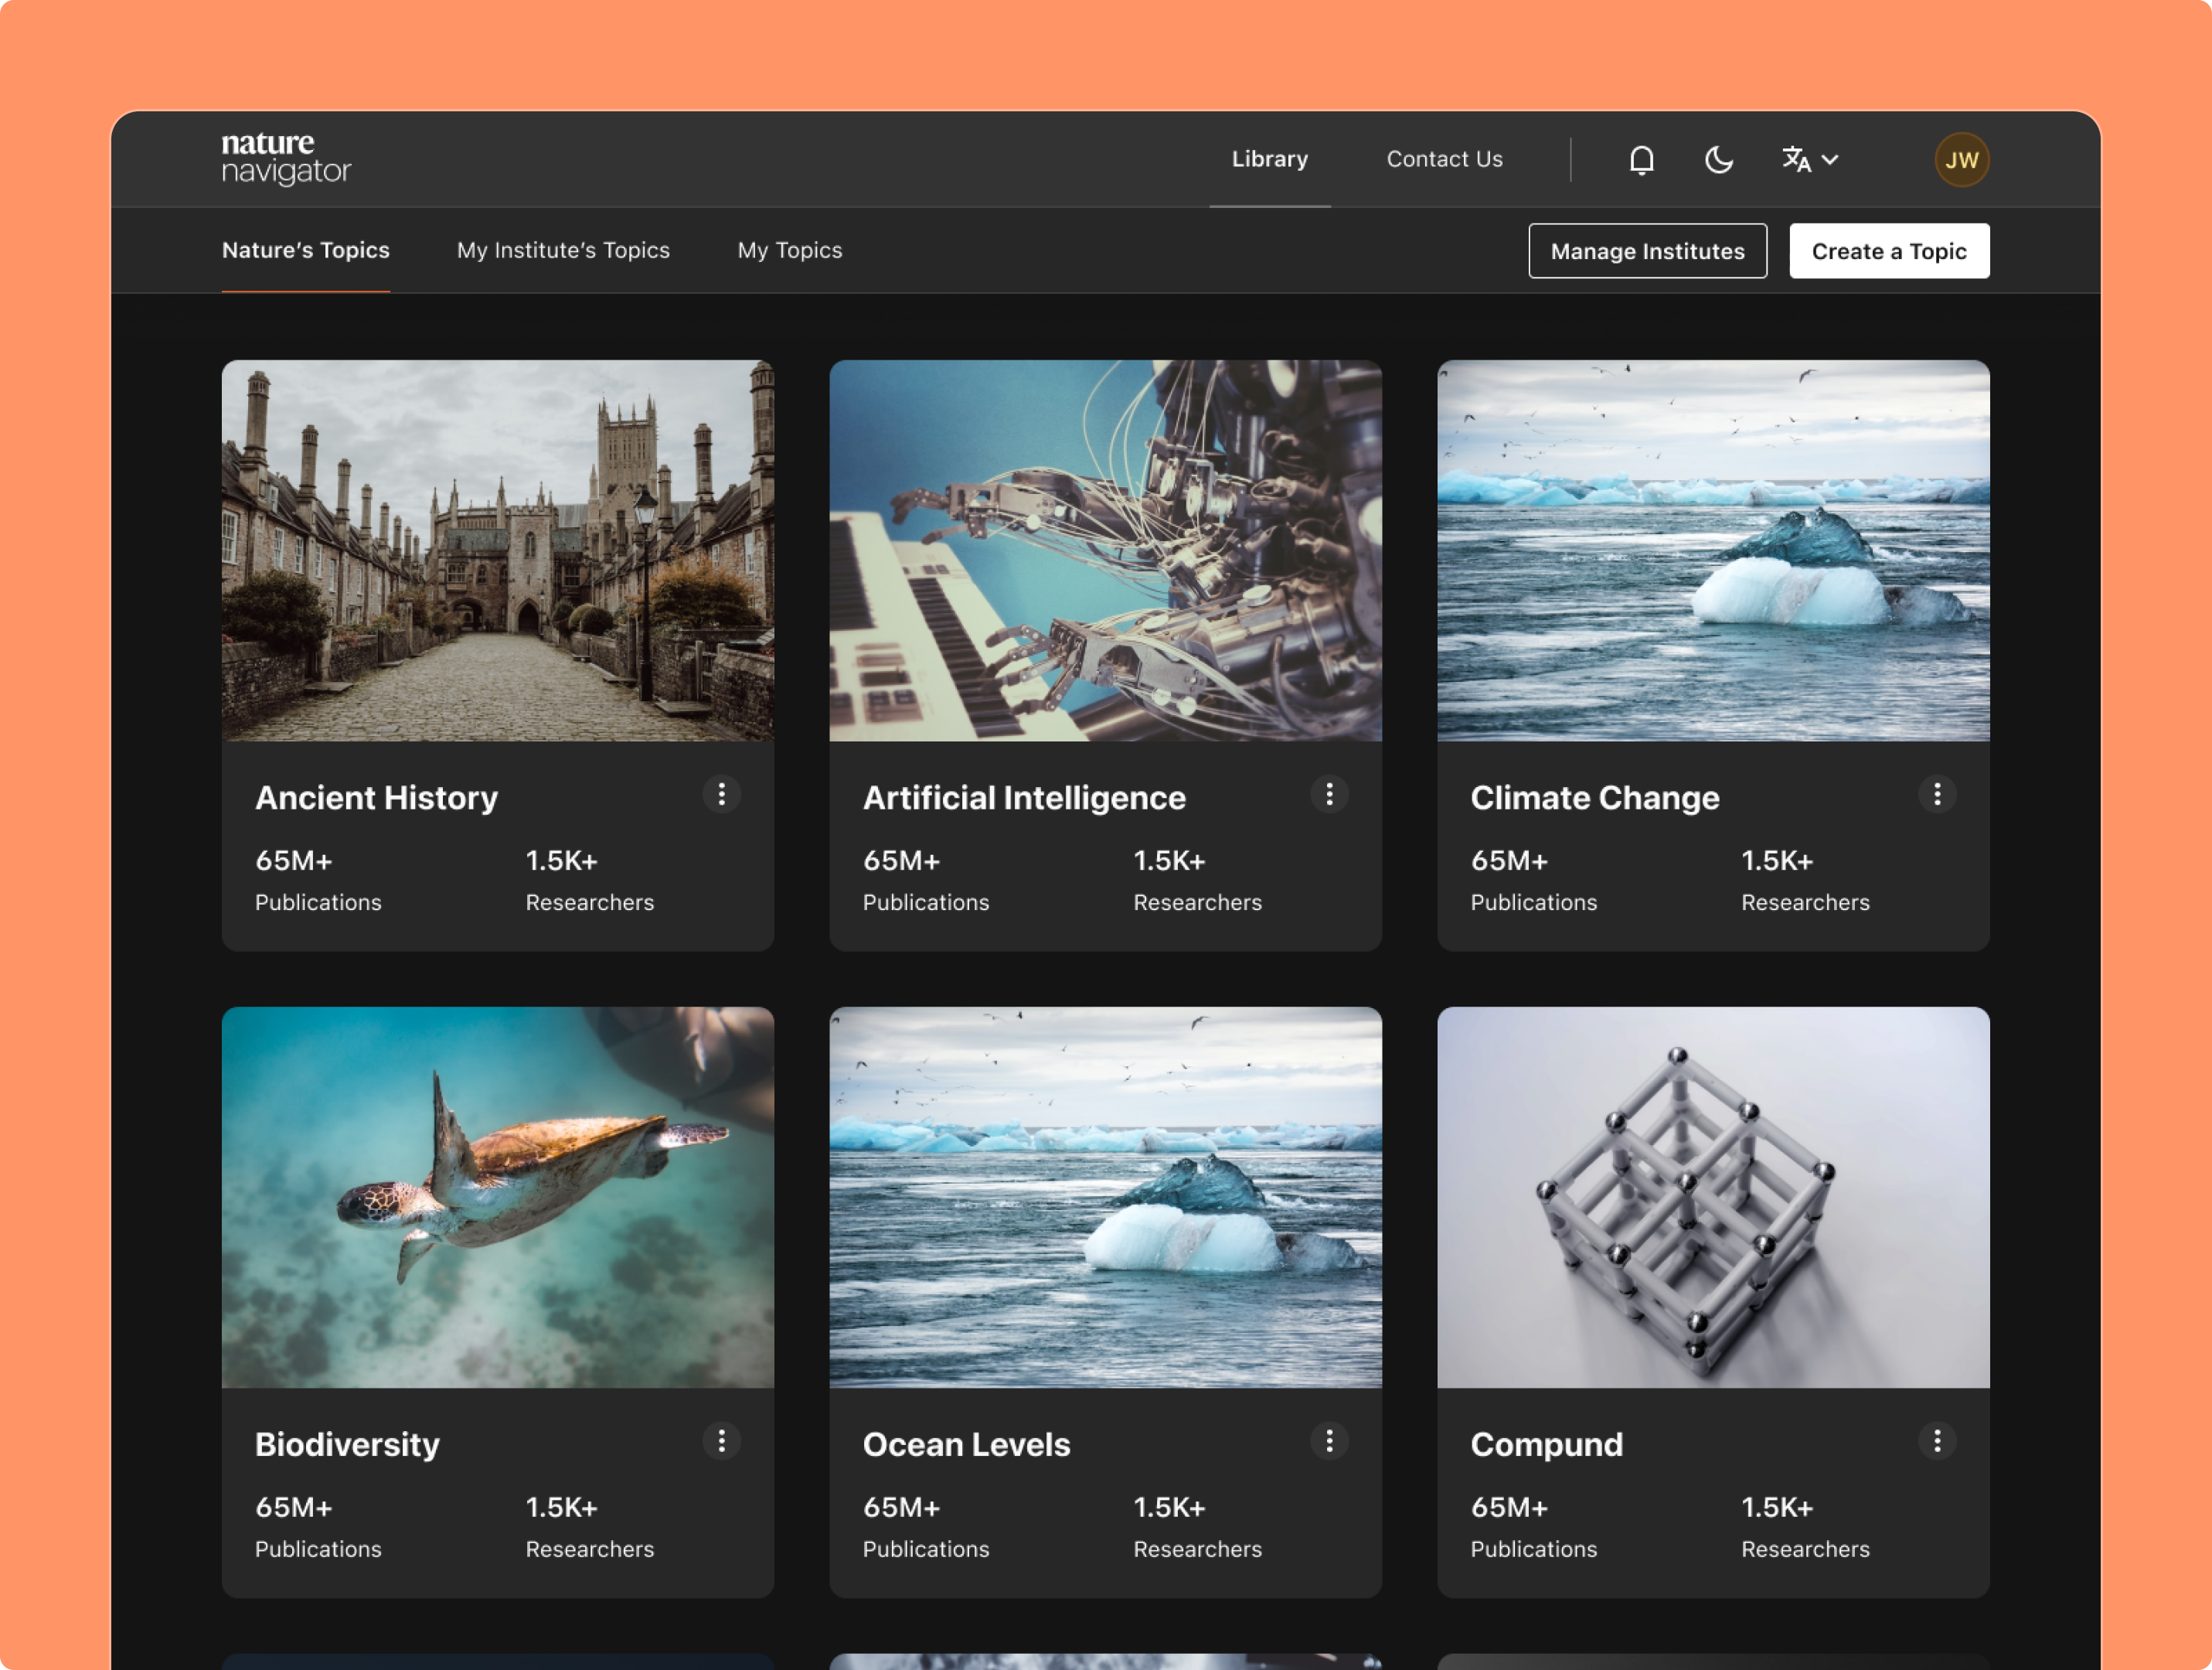2212x1670 pixels.
Task: Go to the Library nav item
Action: (1269, 159)
